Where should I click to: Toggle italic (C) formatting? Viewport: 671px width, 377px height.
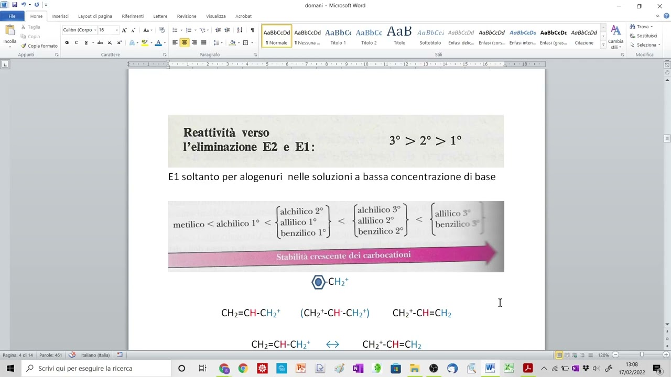pos(76,42)
